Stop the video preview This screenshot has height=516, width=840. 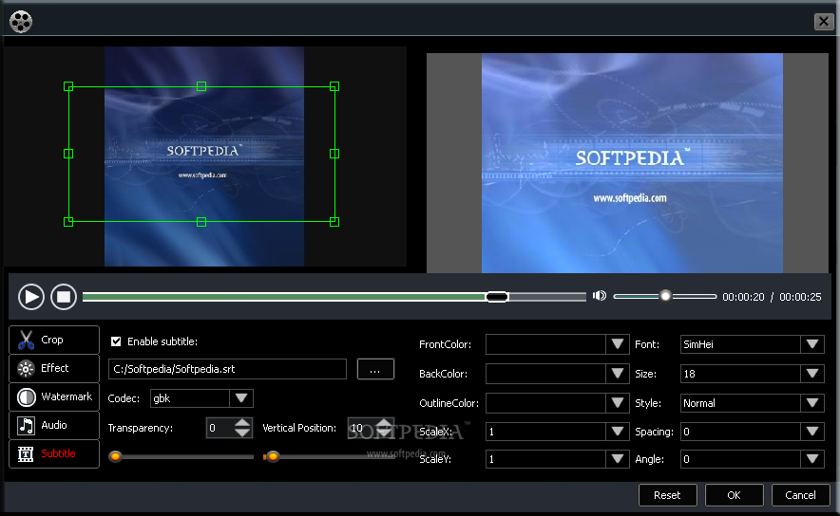click(64, 297)
